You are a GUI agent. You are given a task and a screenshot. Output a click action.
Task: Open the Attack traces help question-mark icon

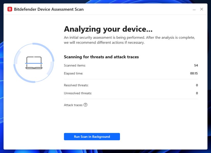pyautogui.click(x=85, y=105)
